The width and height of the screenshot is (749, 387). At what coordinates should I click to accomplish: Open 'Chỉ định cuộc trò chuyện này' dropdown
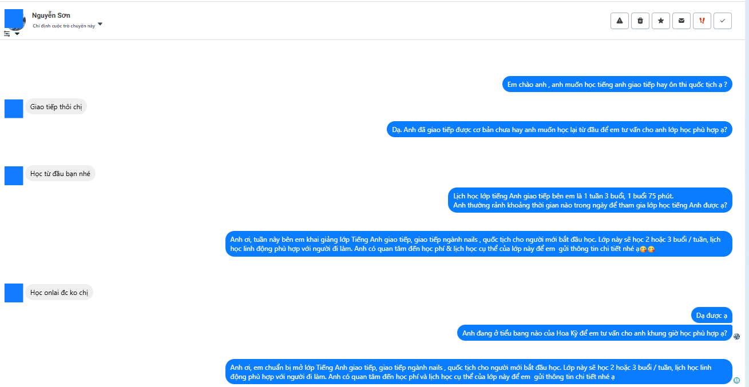click(x=100, y=25)
